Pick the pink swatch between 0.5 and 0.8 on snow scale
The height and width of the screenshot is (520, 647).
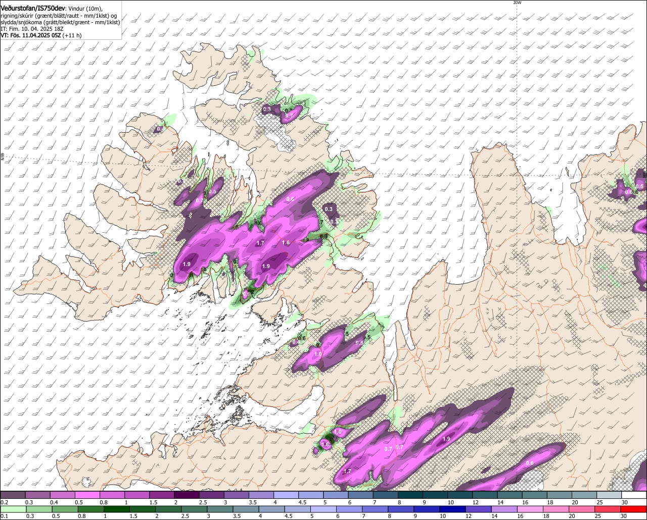pos(87,495)
